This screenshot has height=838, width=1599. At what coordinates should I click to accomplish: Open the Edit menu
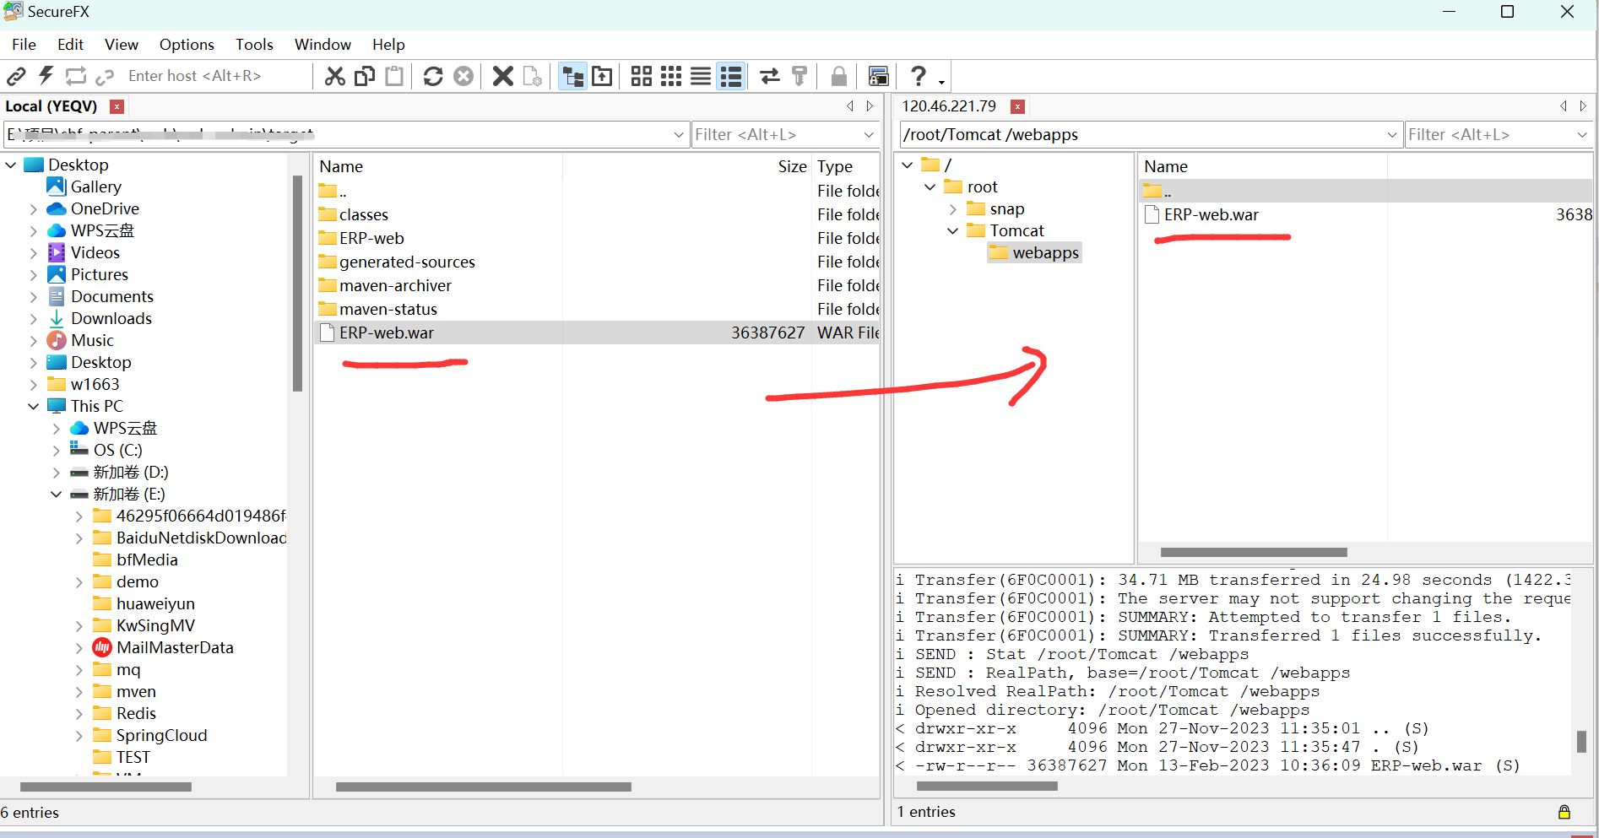pyautogui.click(x=70, y=45)
